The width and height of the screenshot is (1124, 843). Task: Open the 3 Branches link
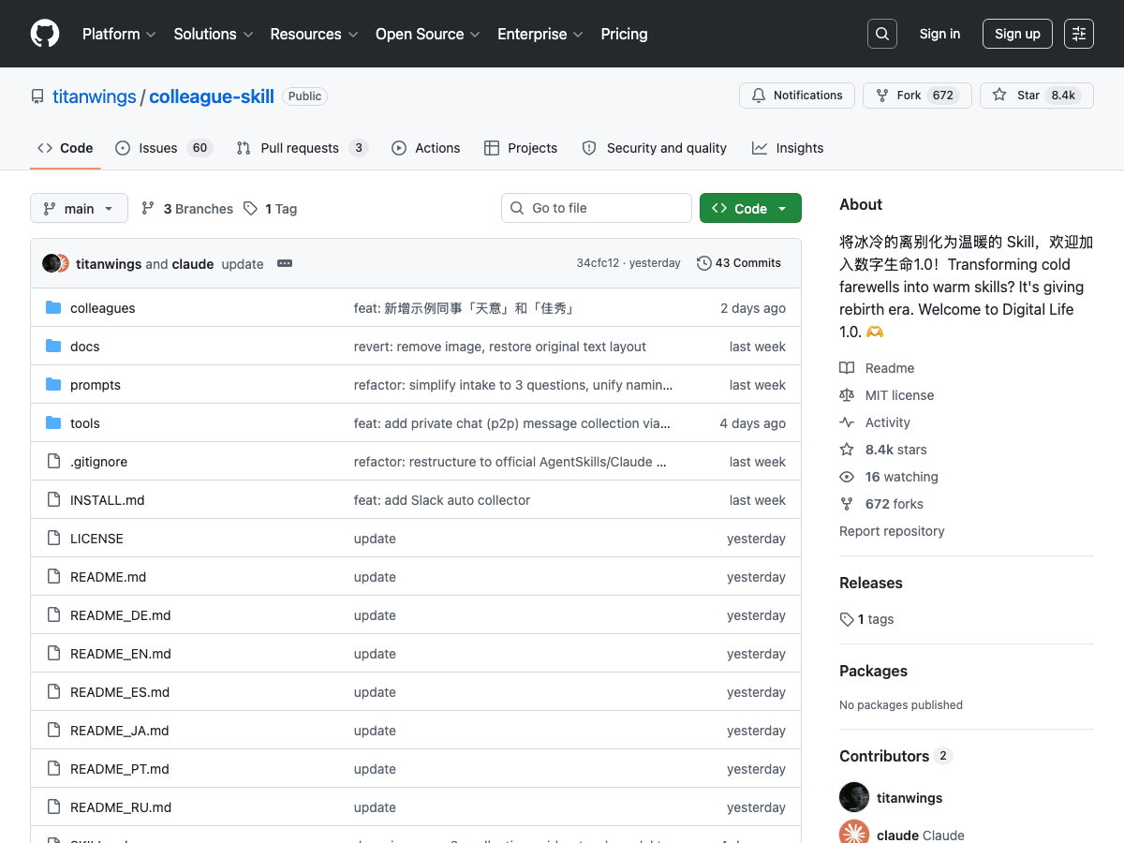point(187,209)
